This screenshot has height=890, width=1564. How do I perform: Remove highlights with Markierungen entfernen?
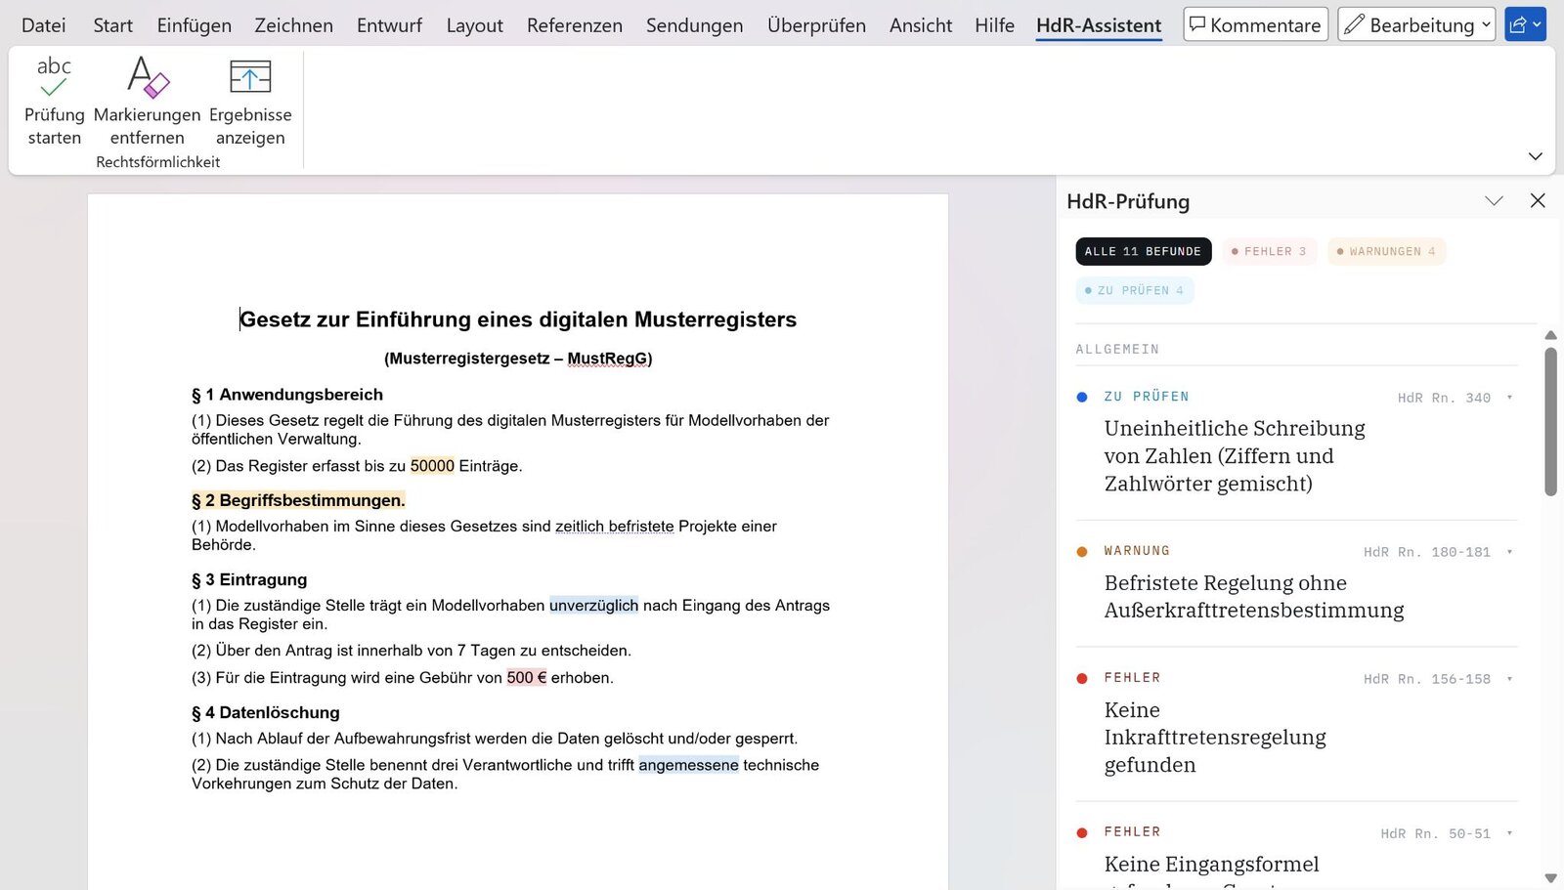coord(148,102)
